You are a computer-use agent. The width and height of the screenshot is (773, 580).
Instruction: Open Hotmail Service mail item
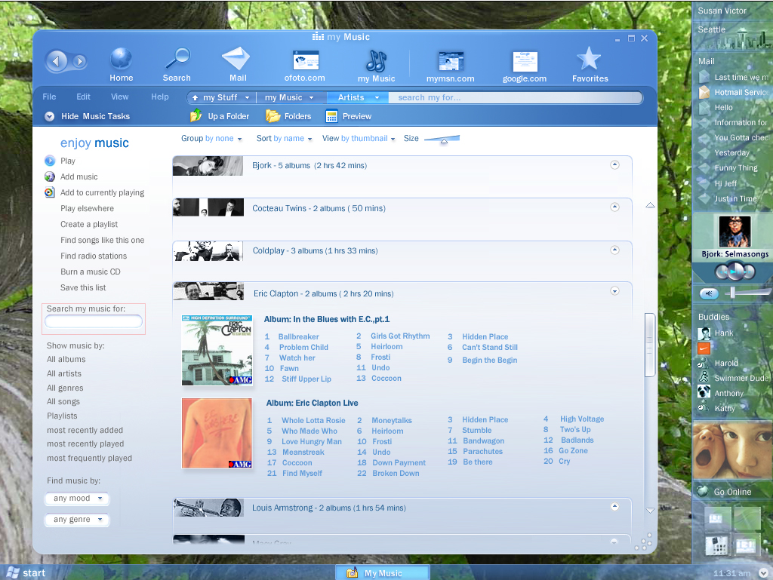[x=733, y=92]
